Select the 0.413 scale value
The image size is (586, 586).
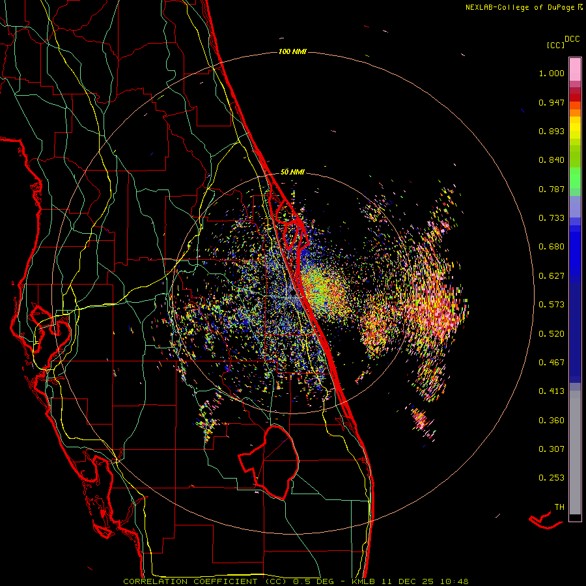[x=551, y=391]
